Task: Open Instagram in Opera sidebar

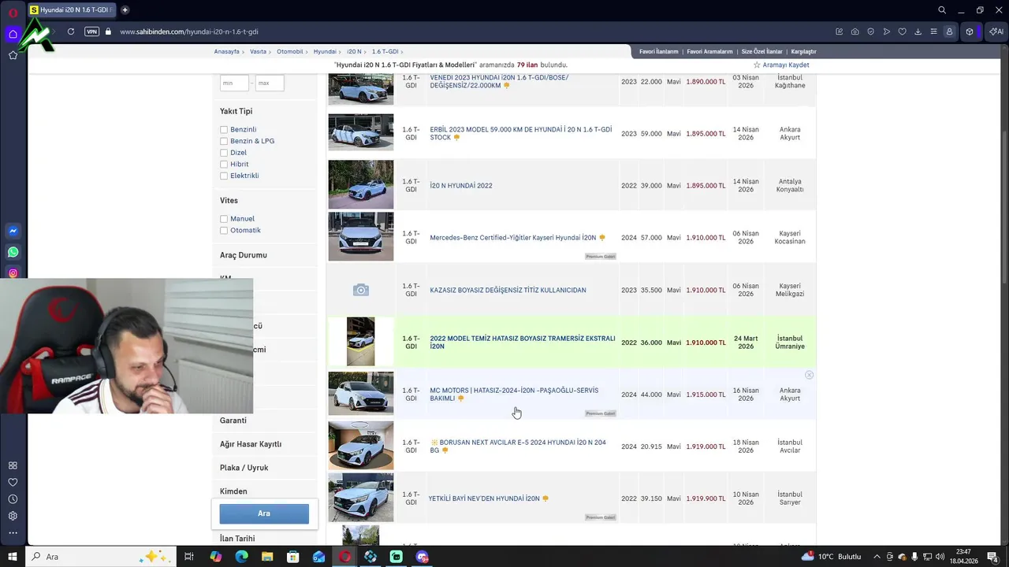Action: [13, 273]
